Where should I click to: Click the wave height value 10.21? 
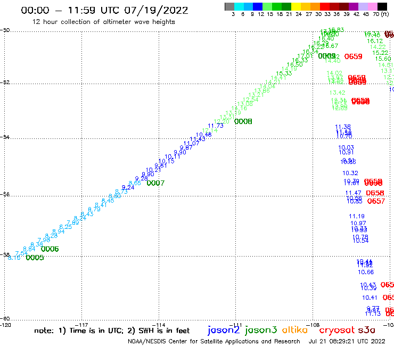(x=153, y=170)
